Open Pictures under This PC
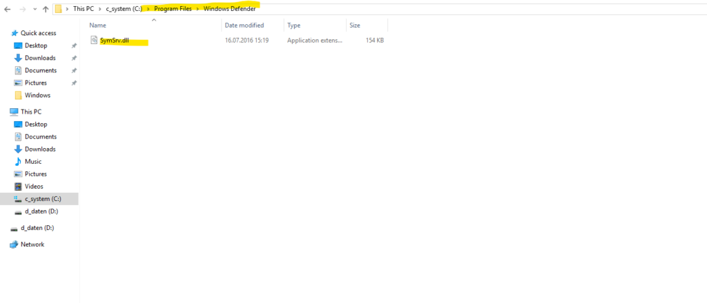 (36, 174)
